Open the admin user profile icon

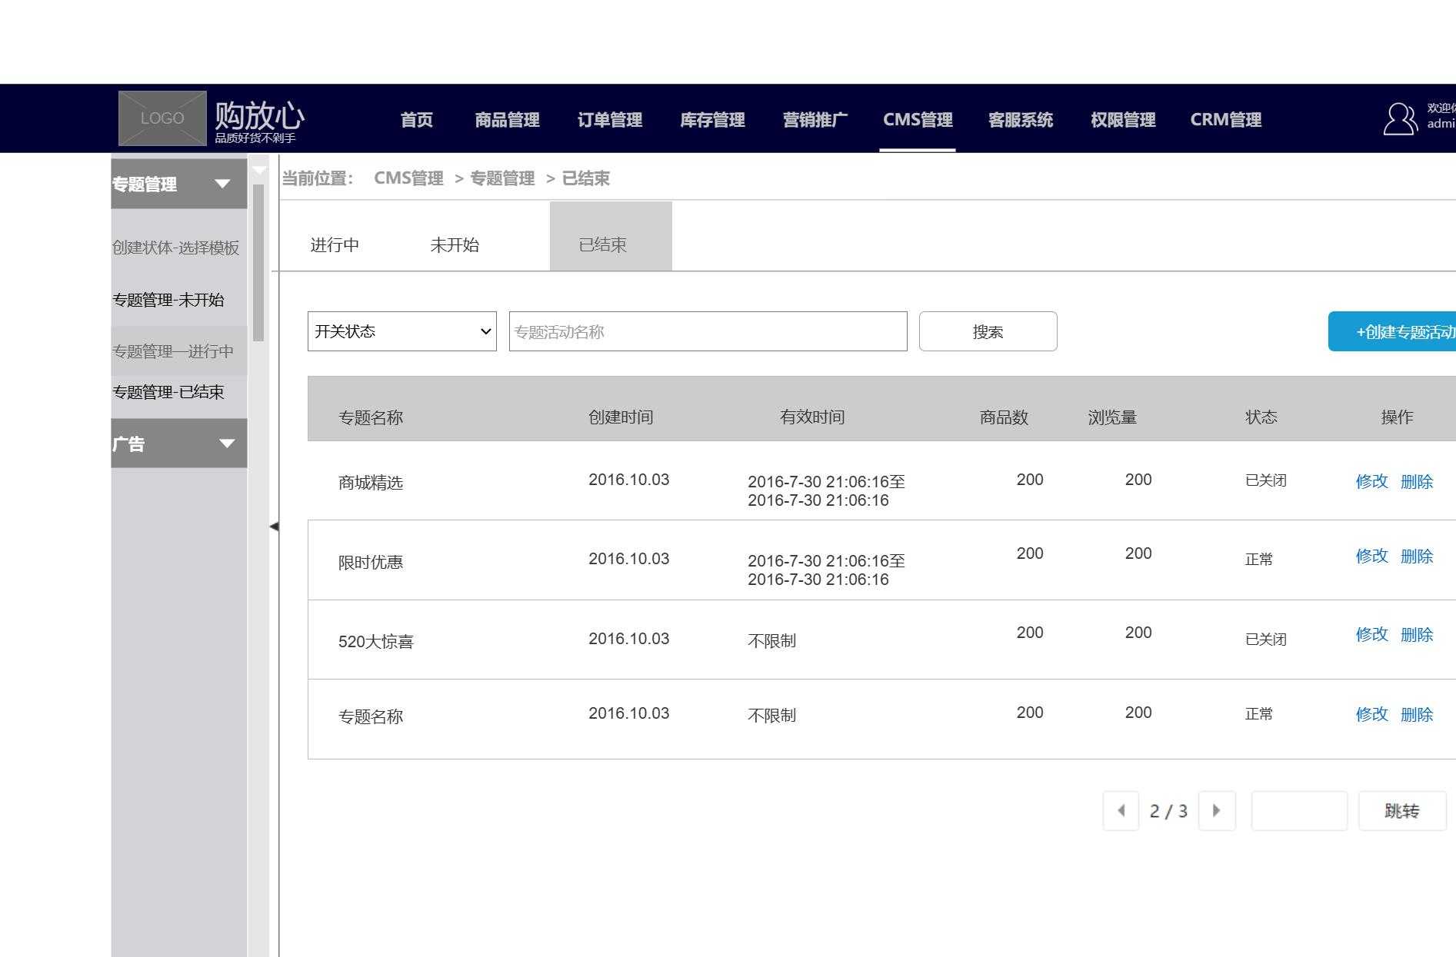coord(1399,119)
